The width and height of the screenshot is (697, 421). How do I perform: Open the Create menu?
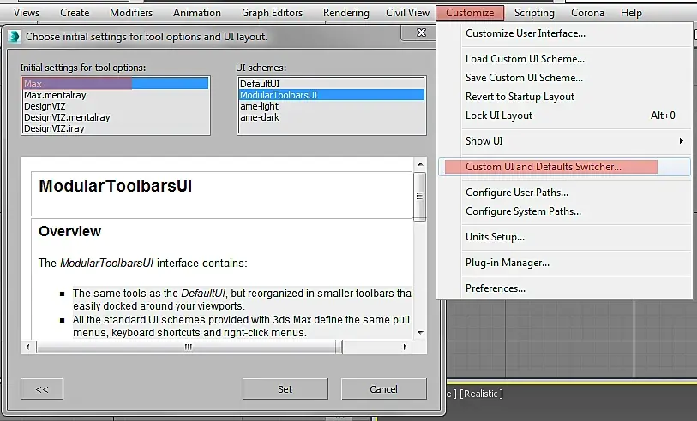75,13
